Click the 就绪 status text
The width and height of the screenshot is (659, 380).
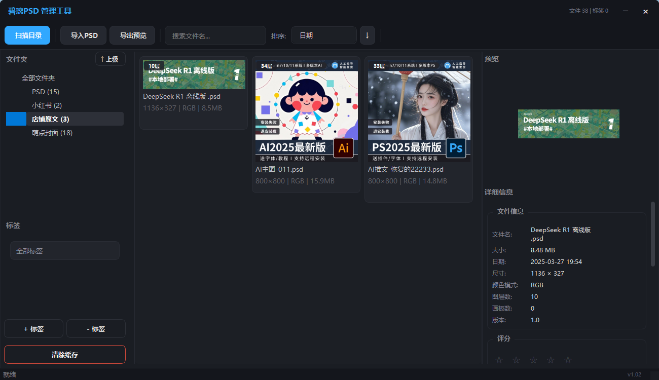pyautogui.click(x=10, y=374)
